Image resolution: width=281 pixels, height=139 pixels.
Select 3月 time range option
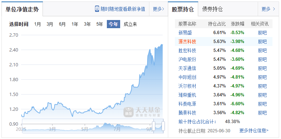click(x=50, y=24)
